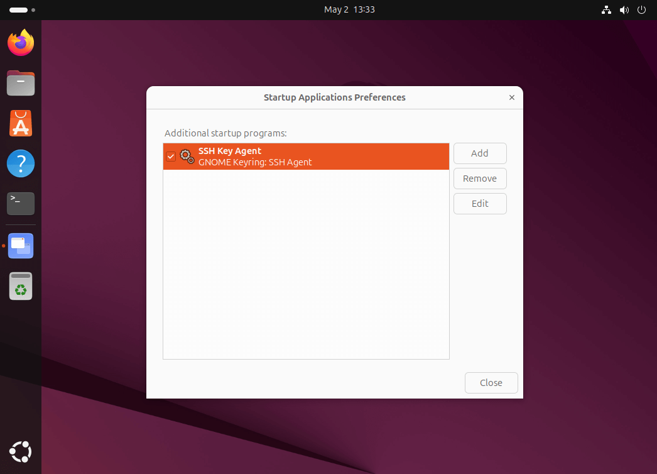Click the Remove button
This screenshot has height=474, width=657.
pos(480,179)
